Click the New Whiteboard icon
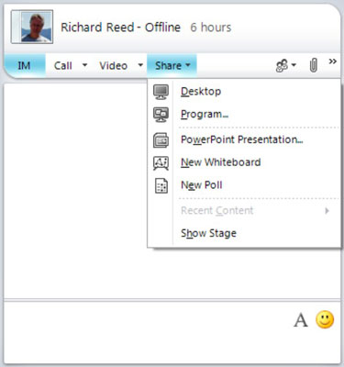This screenshot has height=367, width=344. coord(161,162)
